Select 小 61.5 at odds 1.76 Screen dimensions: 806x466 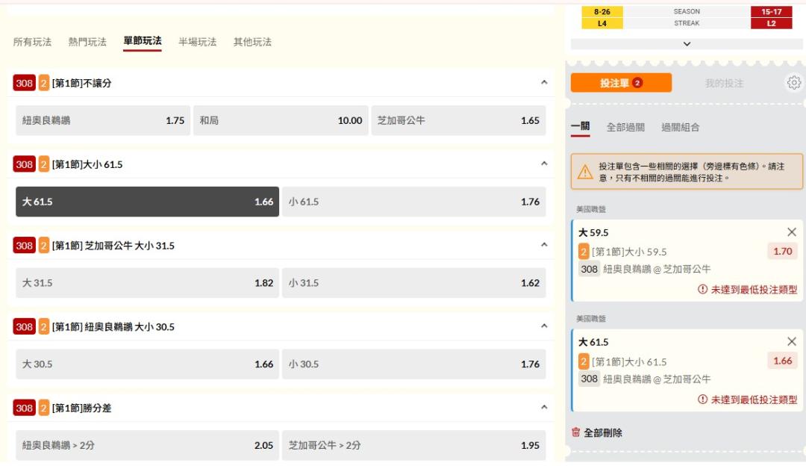point(413,202)
